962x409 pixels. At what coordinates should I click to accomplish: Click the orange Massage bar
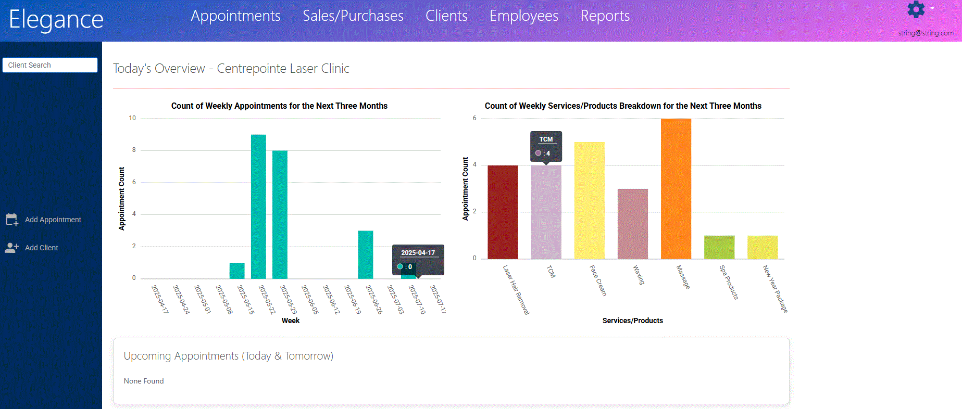click(x=676, y=188)
